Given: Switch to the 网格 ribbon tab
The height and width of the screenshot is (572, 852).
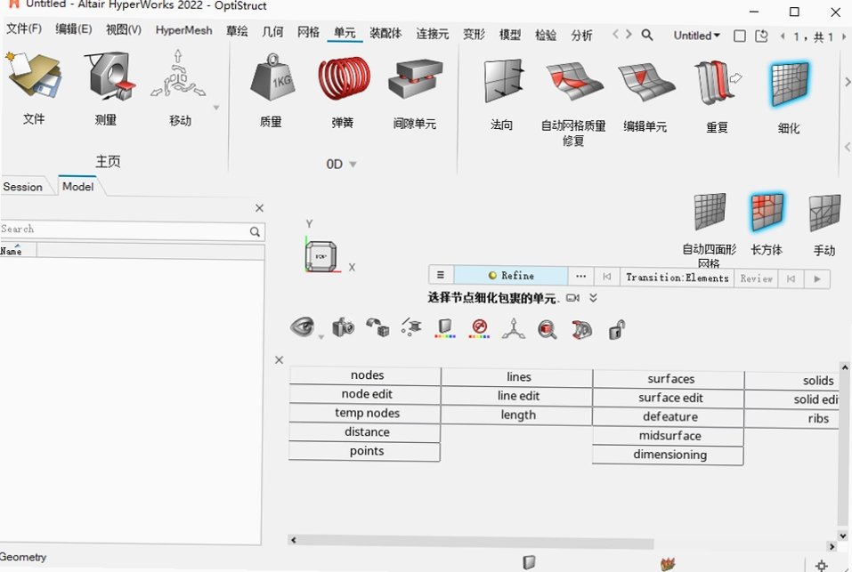Looking at the screenshot, I should (x=308, y=33).
